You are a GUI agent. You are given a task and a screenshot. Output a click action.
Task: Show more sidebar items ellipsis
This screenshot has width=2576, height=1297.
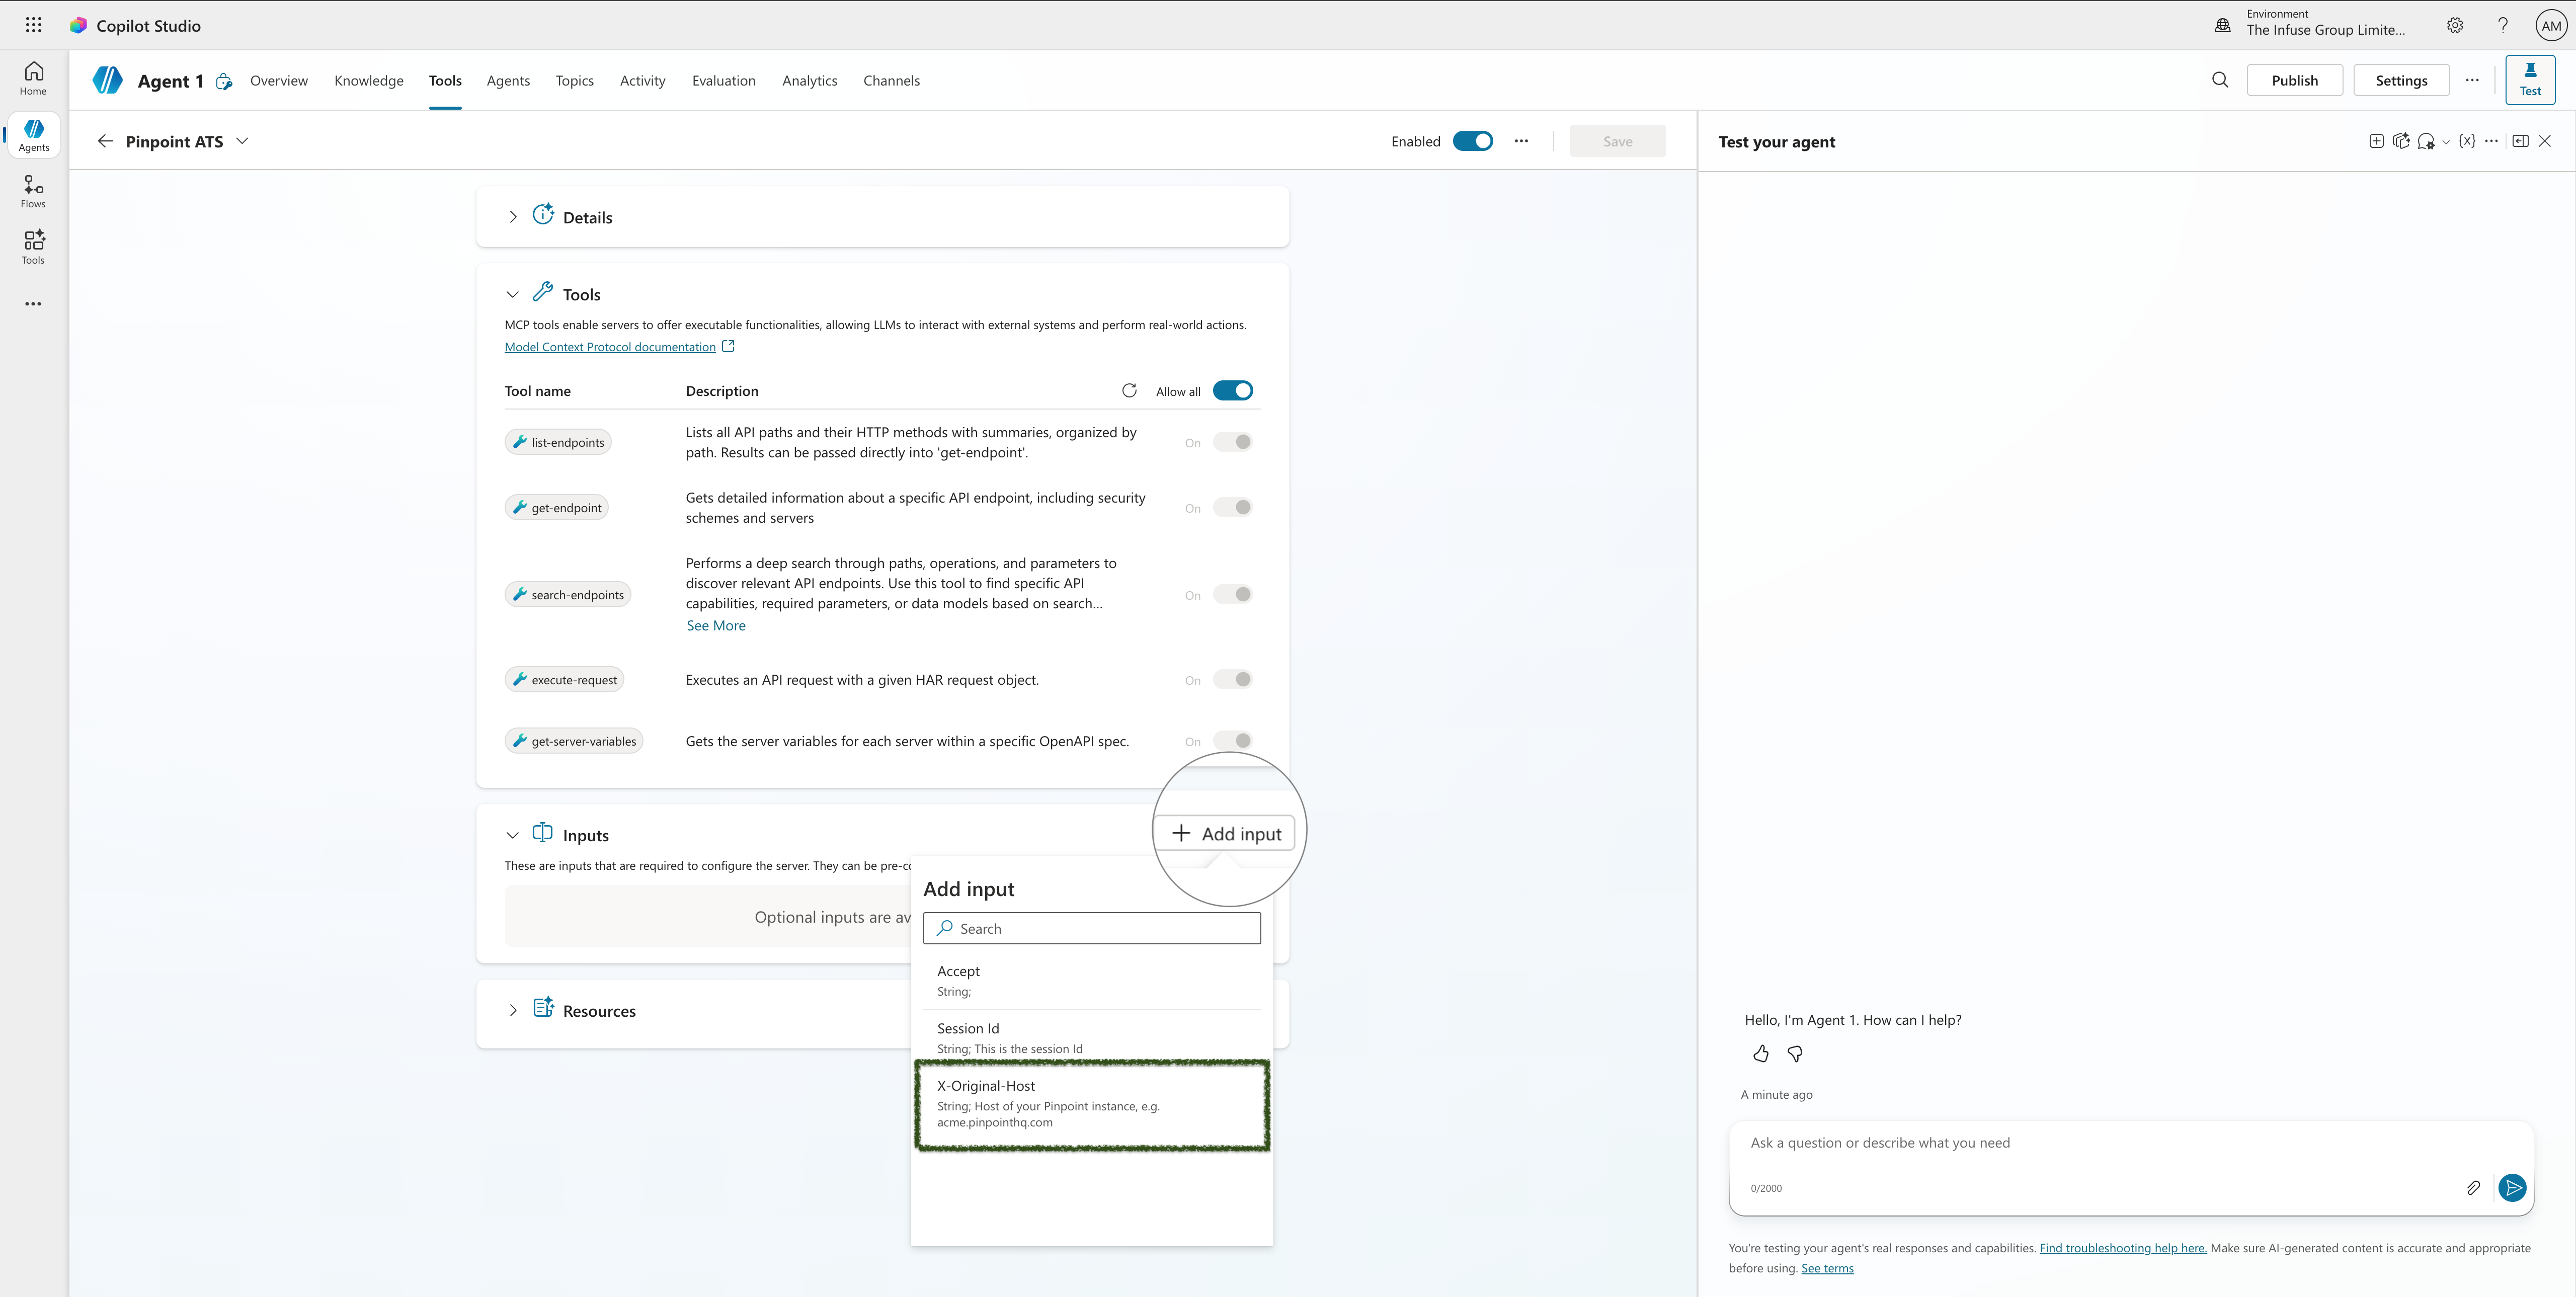point(33,304)
